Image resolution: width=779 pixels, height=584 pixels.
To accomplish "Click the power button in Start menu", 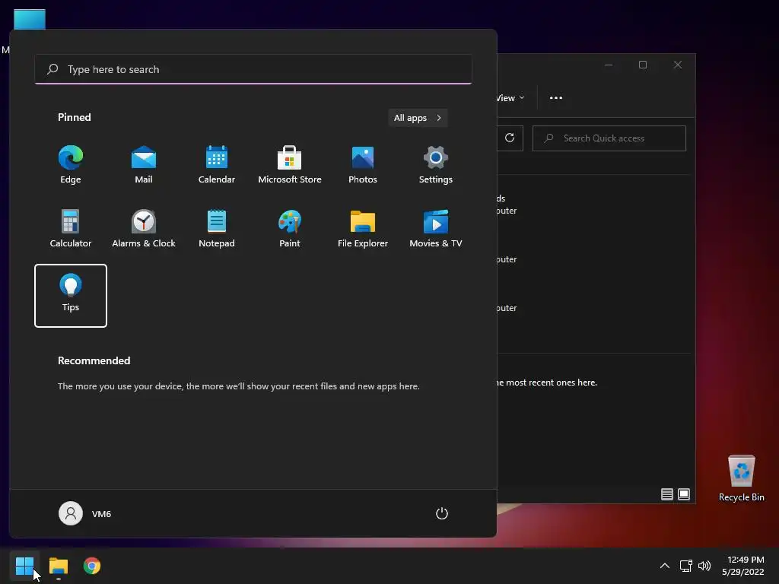I will (442, 513).
